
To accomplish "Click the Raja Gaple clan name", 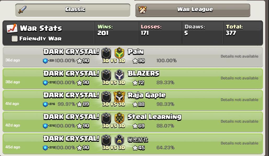I will [x=147, y=95].
